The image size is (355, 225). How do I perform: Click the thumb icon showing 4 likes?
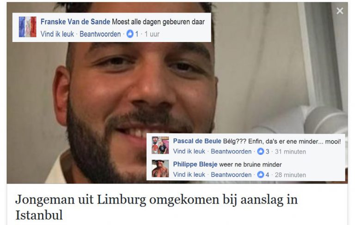(261, 175)
